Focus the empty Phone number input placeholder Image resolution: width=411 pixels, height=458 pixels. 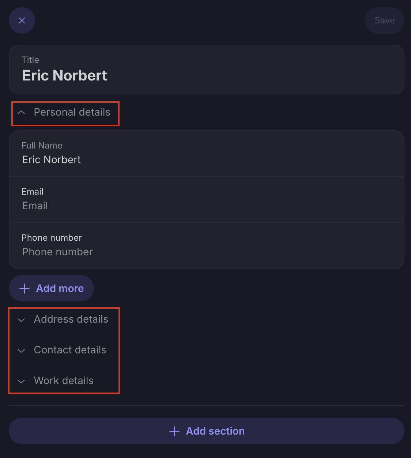[x=57, y=252]
